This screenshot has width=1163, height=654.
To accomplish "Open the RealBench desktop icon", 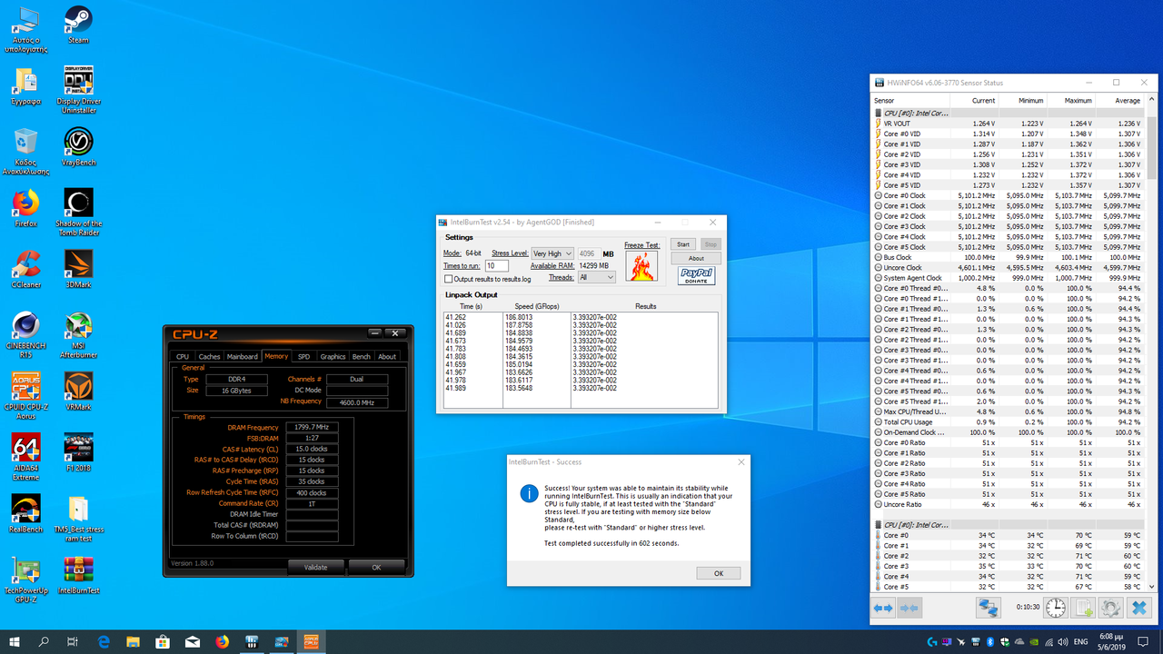I will (x=25, y=513).
